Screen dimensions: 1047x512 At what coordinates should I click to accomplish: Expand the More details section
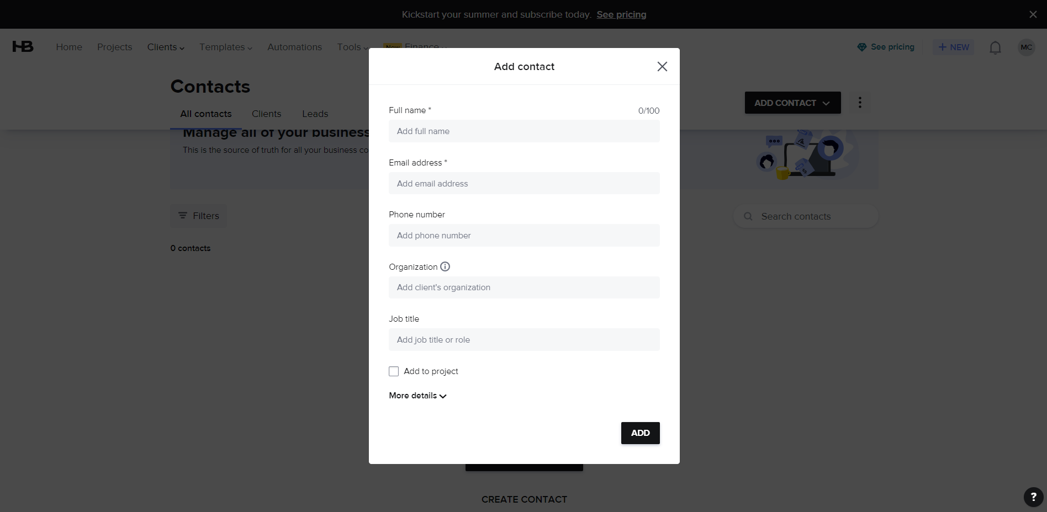[x=417, y=396]
